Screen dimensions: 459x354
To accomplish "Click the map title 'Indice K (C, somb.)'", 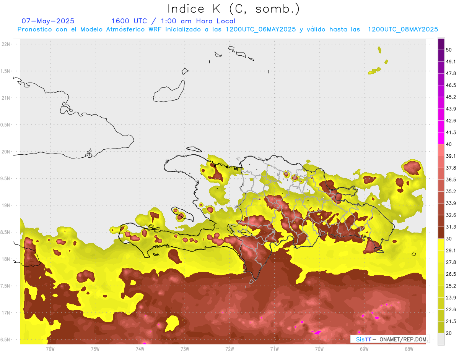I will point(233,8).
